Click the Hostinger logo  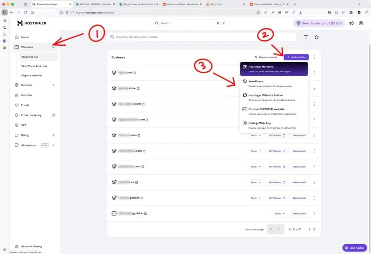(x=32, y=23)
